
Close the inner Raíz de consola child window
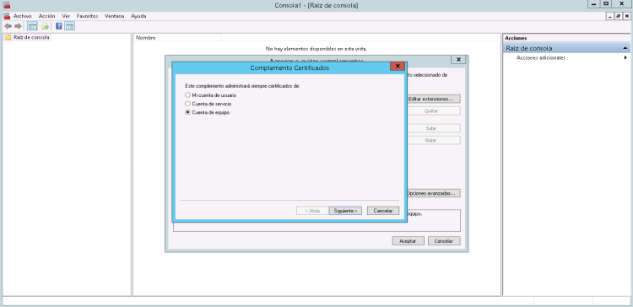(x=626, y=16)
